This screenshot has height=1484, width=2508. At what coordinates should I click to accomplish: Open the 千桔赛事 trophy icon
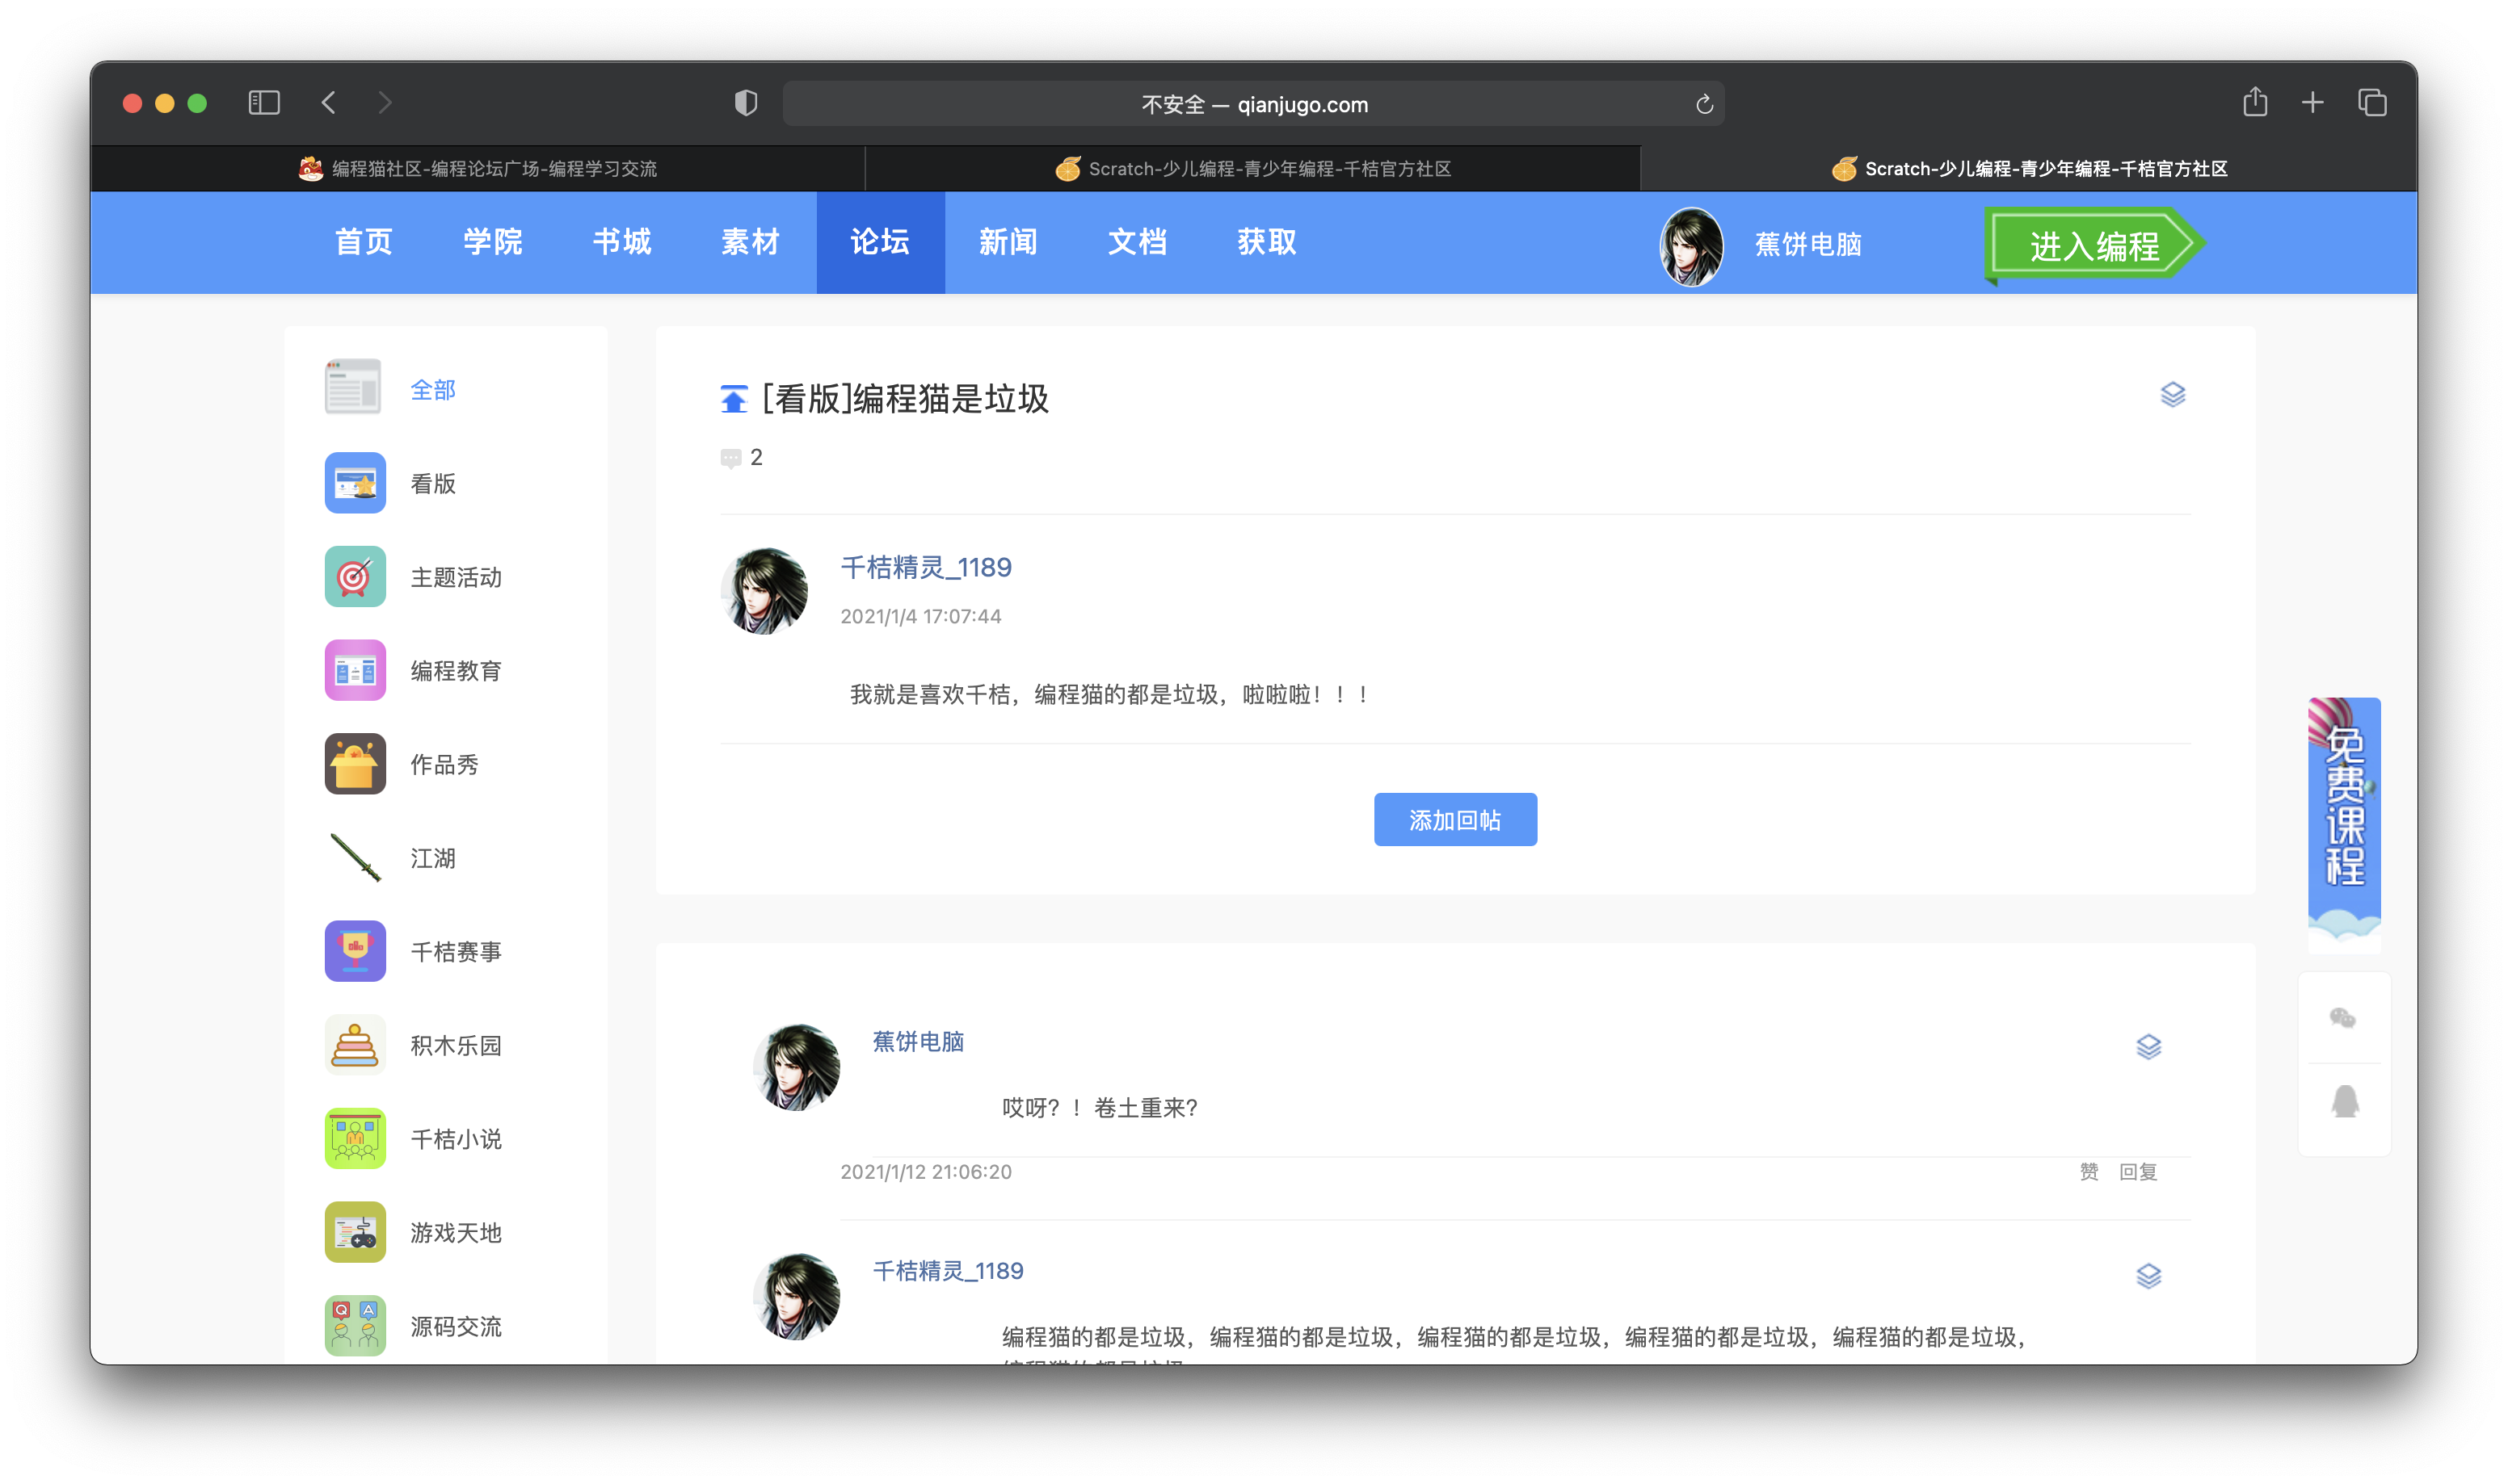click(x=354, y=950)
